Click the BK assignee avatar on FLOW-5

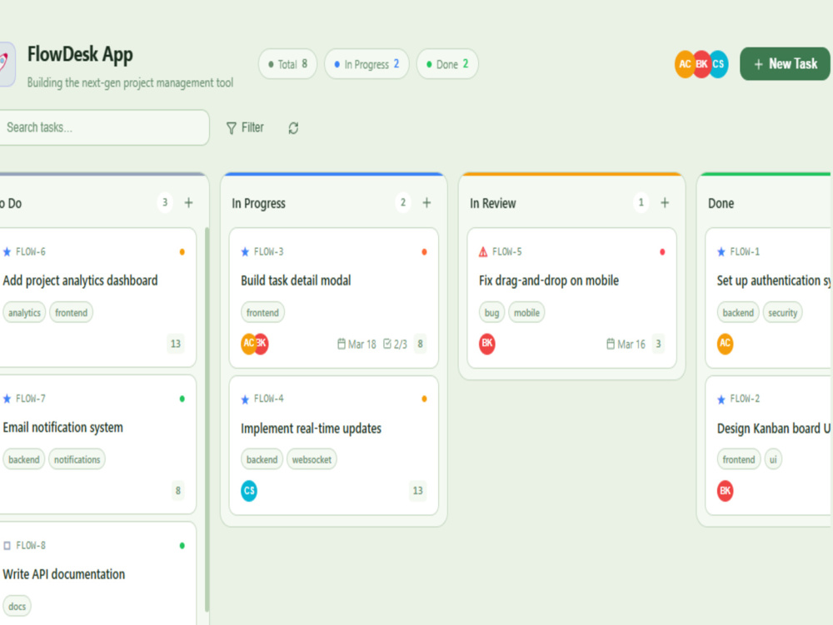(487, 344)
